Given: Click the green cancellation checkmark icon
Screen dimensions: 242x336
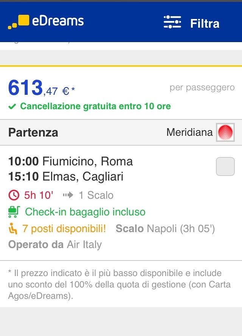Looking at the screenshot, I should (x=12, y=107).
